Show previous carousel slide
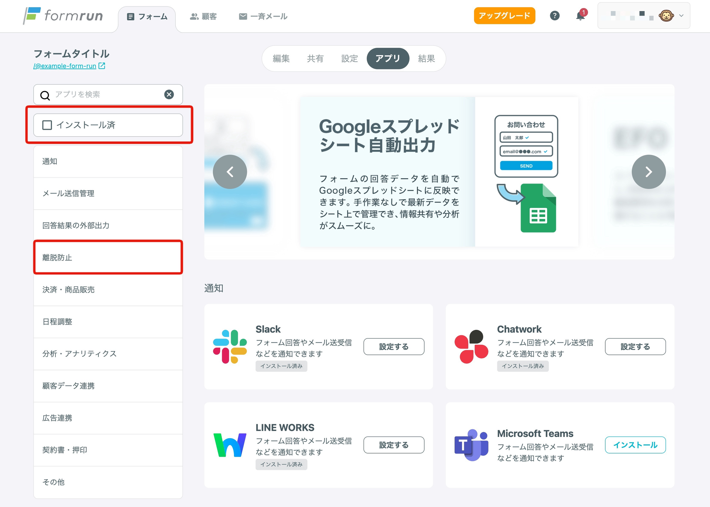 pyautogui.click(x=230, y=172)
